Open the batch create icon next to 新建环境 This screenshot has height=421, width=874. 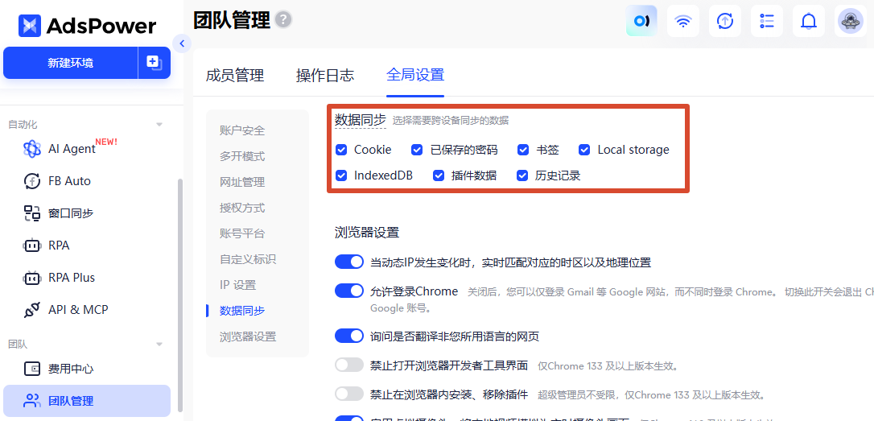point(154,63)
